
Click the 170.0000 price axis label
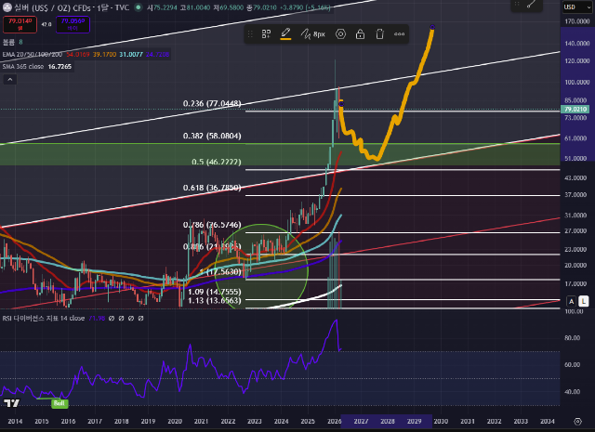[x=577, y=21]
